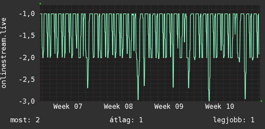Click the '-1,5' y-axis value
The image size is (265, 129).
click(27, 36)
